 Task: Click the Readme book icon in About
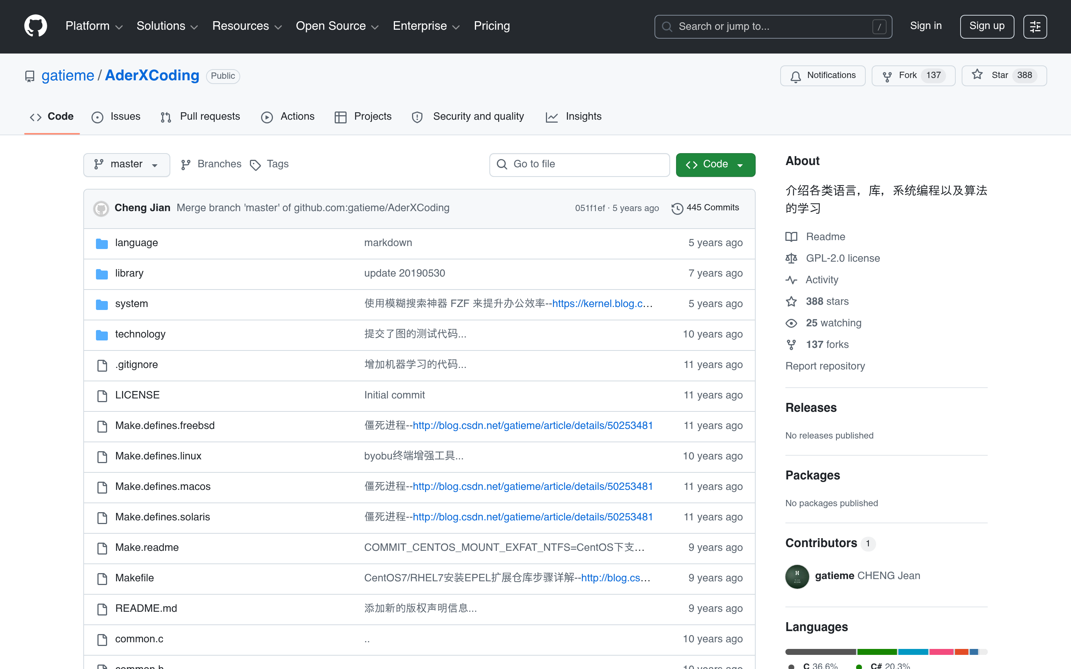coord(791,237)
